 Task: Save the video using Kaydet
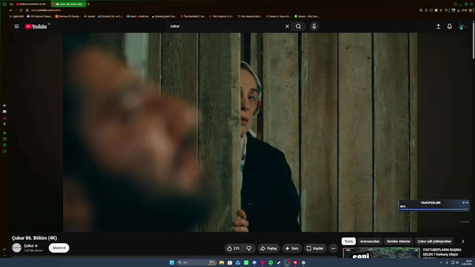click(x=315, y=248)
